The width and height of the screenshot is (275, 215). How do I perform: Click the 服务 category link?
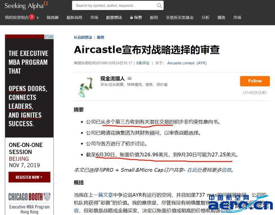(x=101, y=37)
